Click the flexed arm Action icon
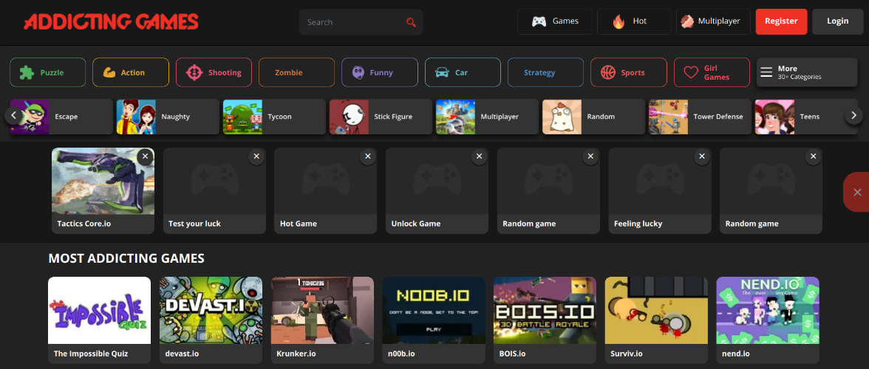 (x=109, y=72)
